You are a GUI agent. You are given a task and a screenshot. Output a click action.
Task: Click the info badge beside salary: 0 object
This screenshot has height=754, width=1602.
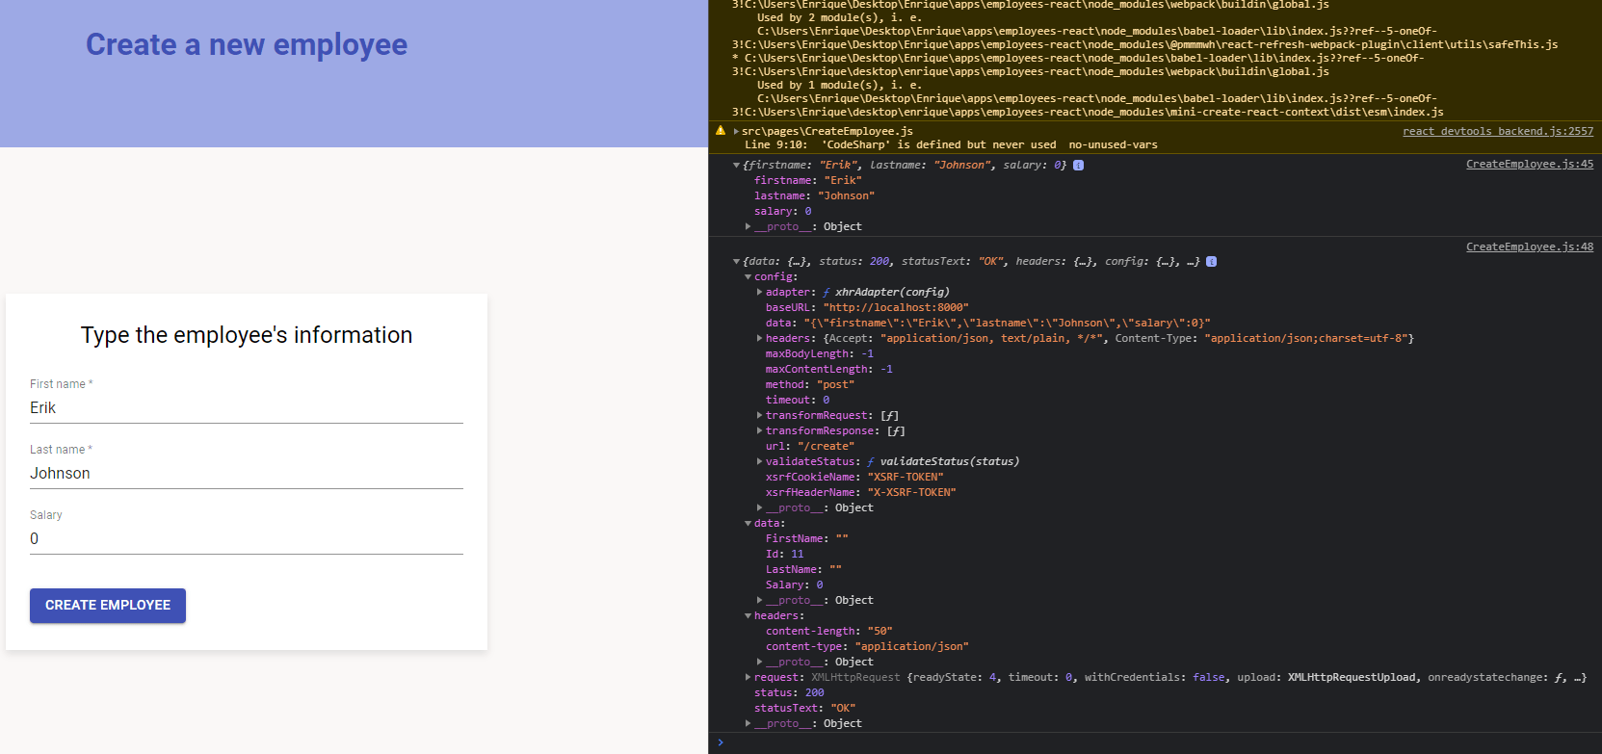pyautogui.click(x=1079, y=166)
